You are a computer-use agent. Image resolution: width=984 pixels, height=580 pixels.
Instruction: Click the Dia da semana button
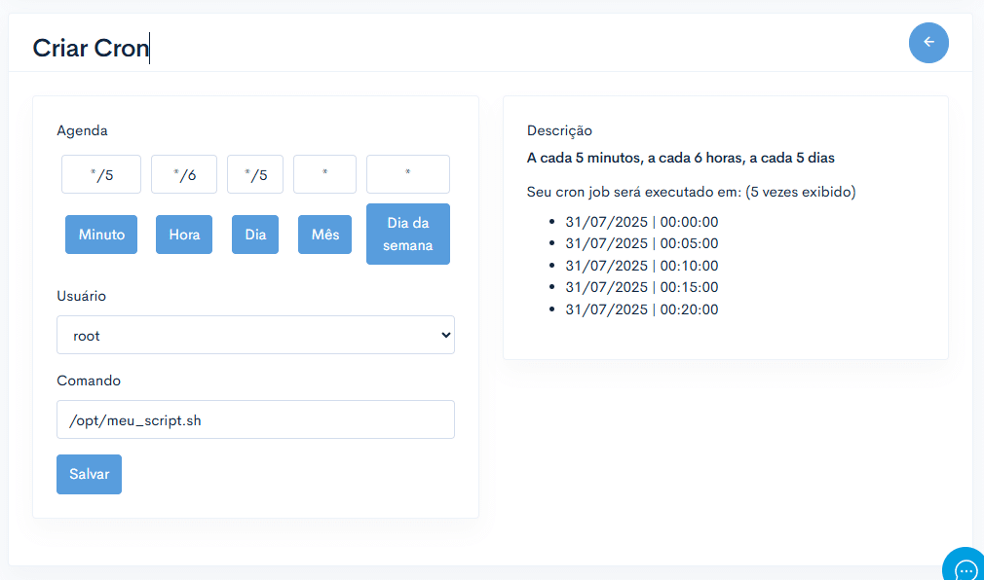pyautogui.click(x=408, y=234)
